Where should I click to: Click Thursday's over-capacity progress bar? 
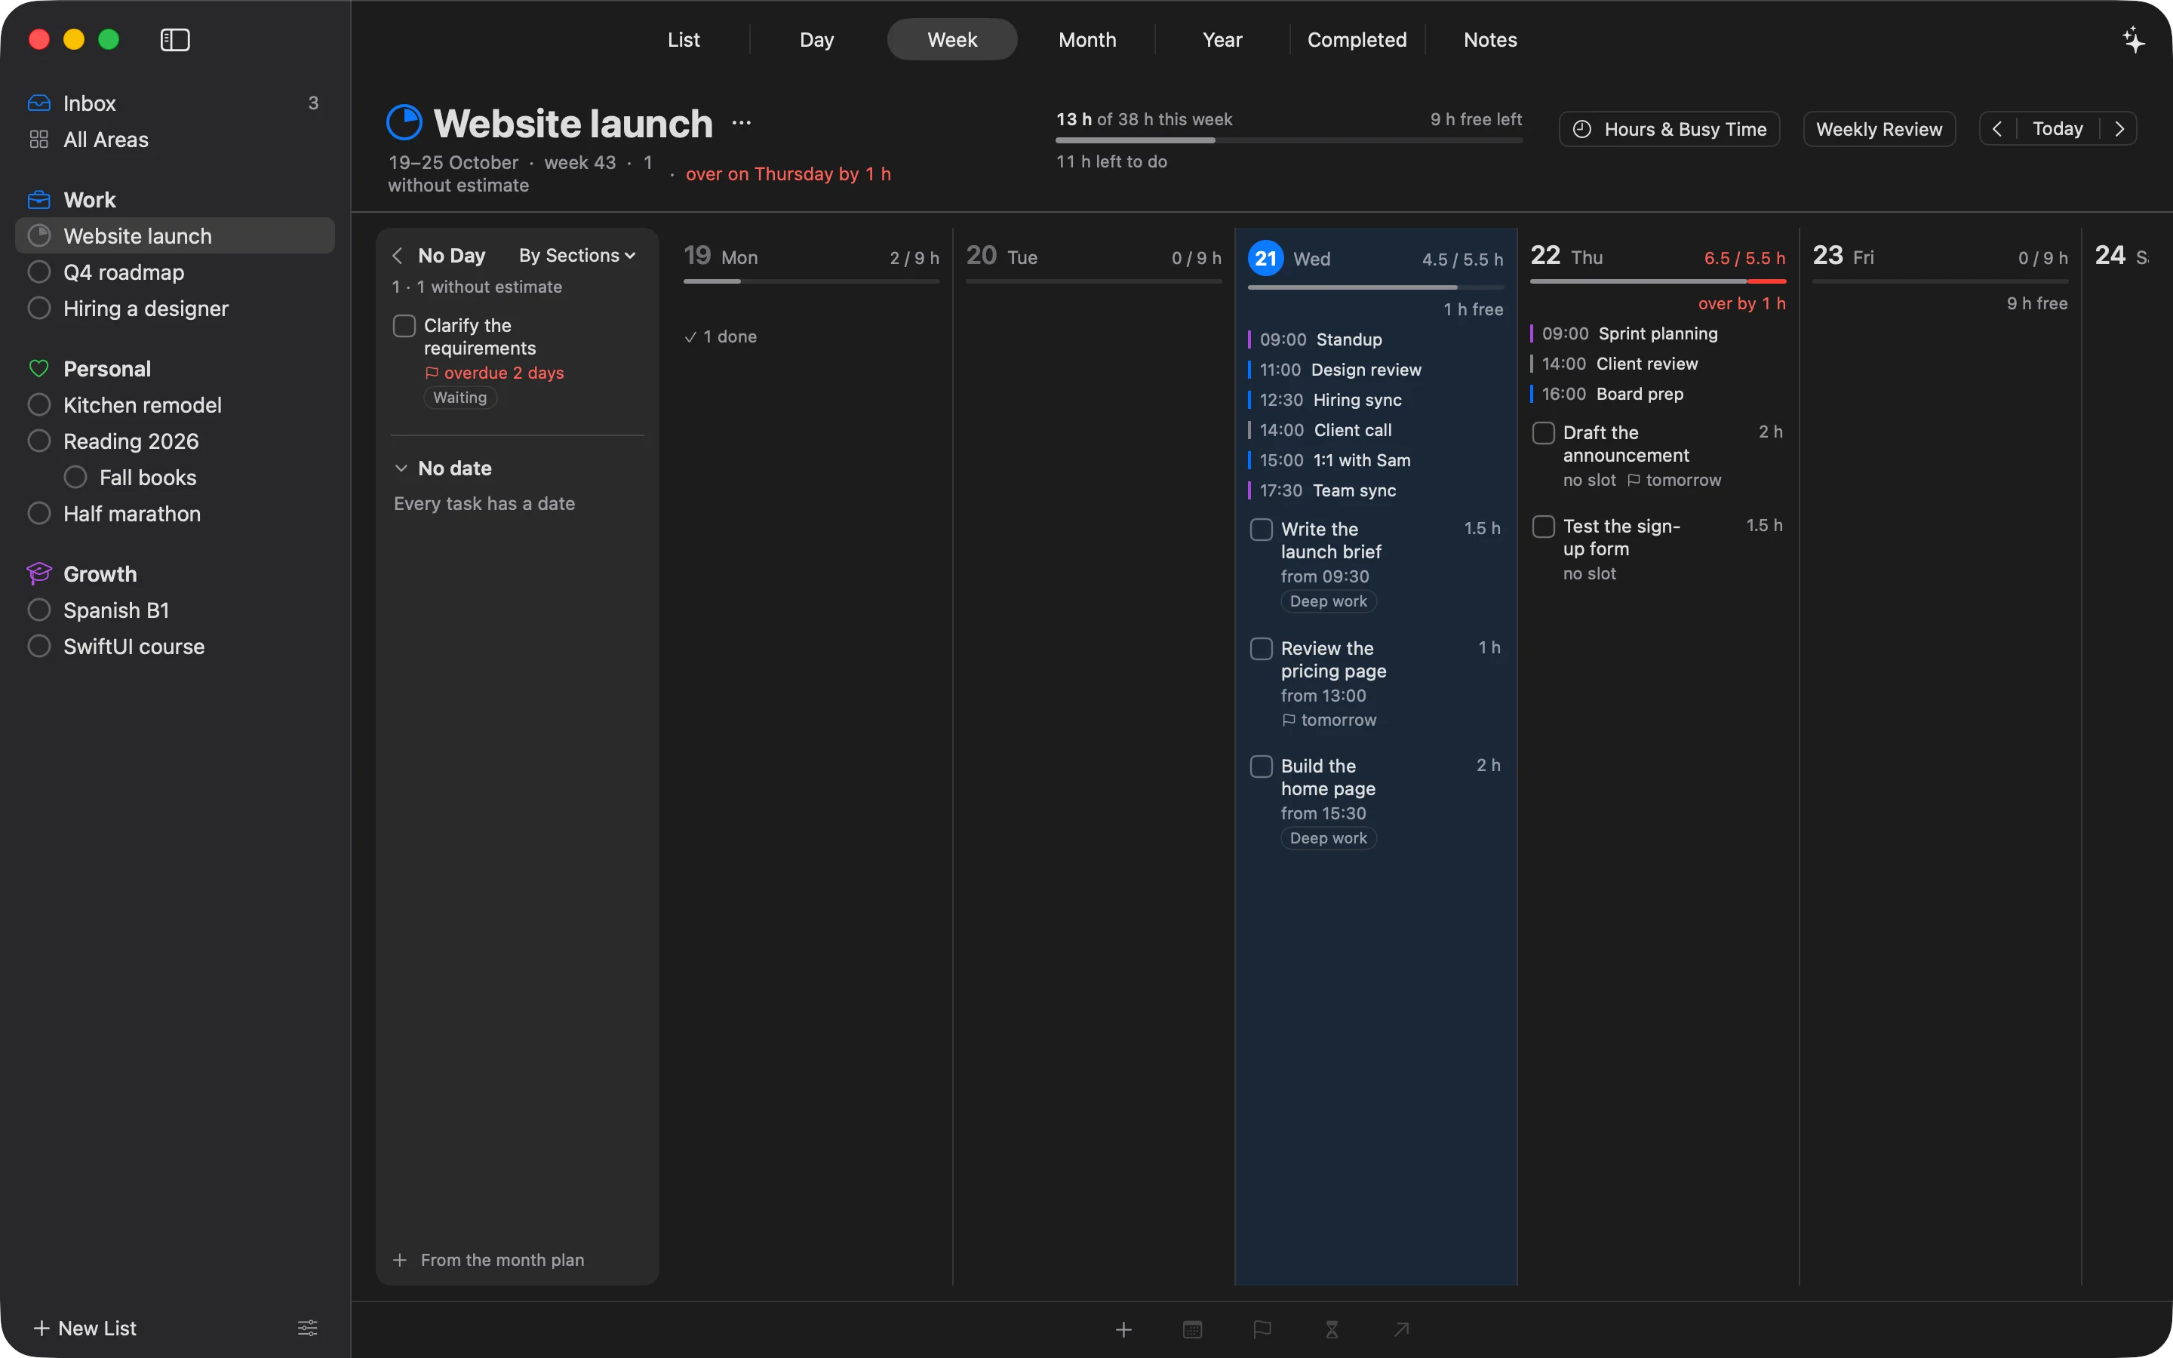pos(1658,281)
